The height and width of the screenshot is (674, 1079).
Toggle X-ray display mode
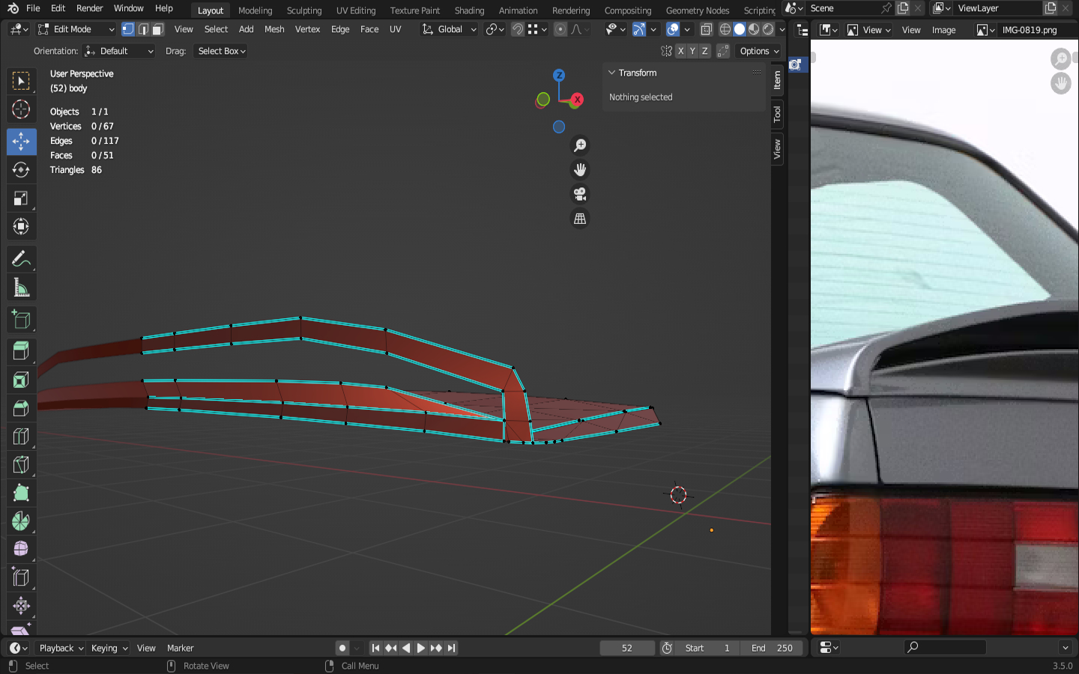coord(706,29)
